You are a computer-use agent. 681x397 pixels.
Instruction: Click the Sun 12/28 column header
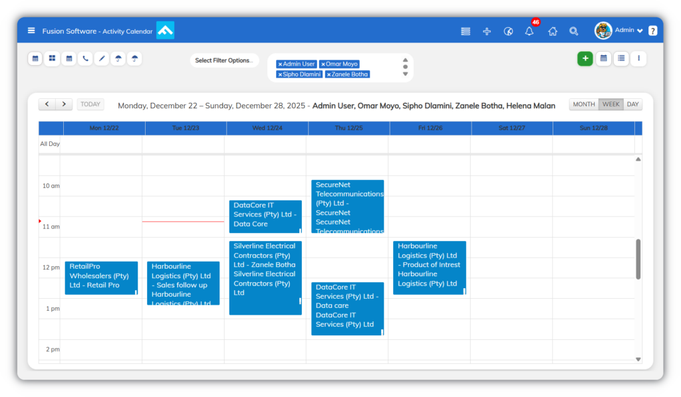pos(594,128)
